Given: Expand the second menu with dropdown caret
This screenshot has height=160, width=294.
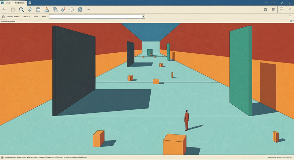Looking at the screenshot, I should tap(27, 16).
